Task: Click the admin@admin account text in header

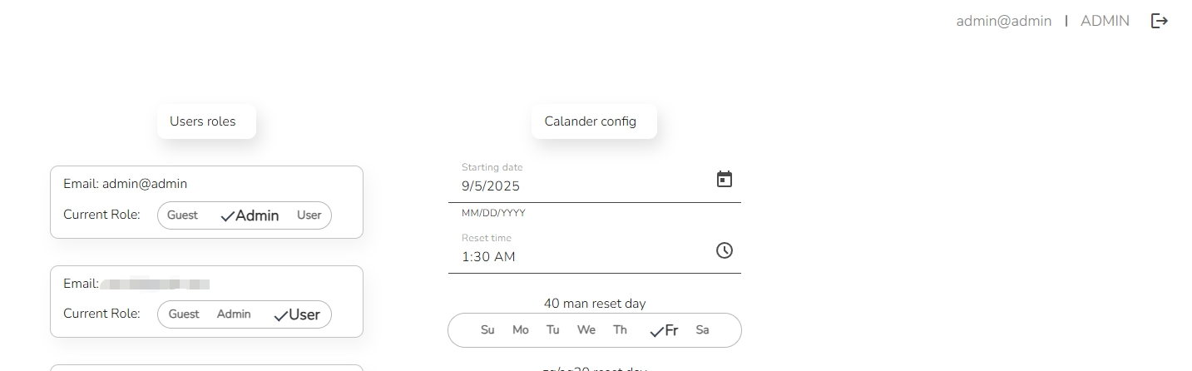Action: click(x=1004, y=21)
